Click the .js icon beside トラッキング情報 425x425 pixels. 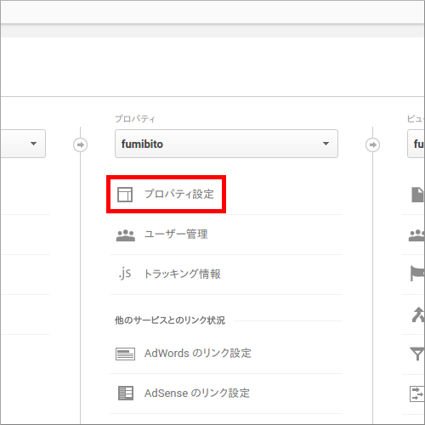tap(125, 273)
